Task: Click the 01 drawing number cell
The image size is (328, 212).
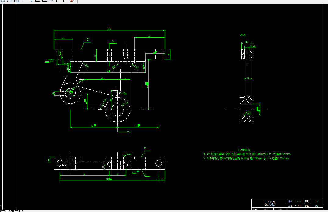Action: 316,201
